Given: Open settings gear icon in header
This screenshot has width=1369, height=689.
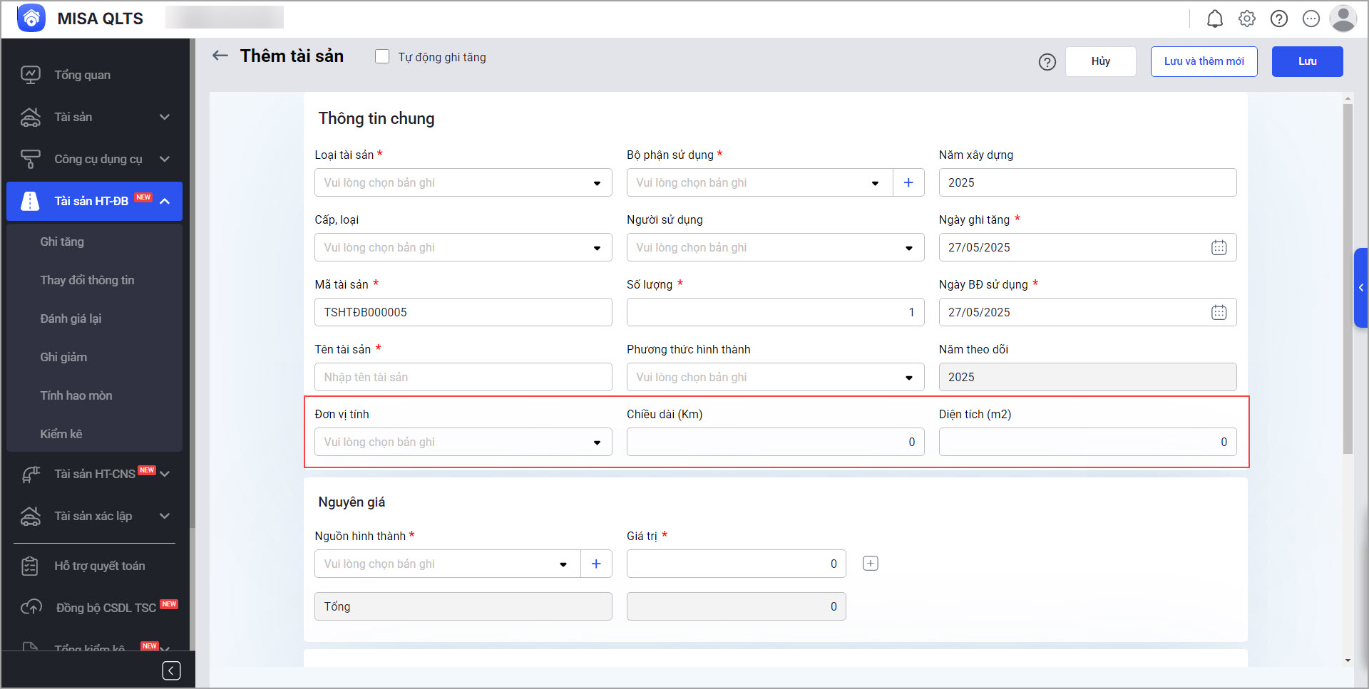Looking at the screenshot, I should pos(1246,19).
